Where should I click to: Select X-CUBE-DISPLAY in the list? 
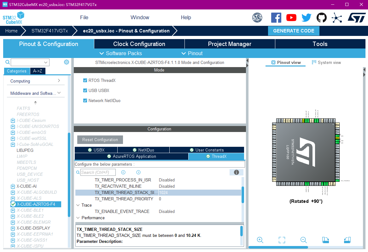click(33, 228)
